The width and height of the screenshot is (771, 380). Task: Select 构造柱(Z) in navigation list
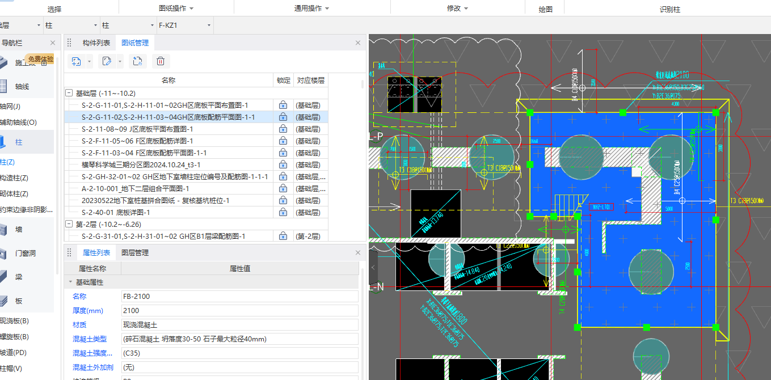pos(14,178)
